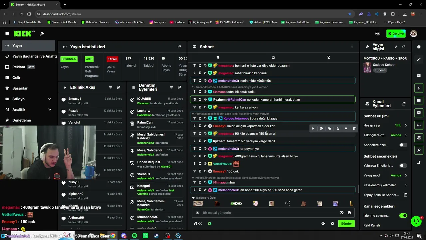Timeout user on 'senin mide küçülmüş' message
Screen dimensions: 426x240
tap(200, 81)
